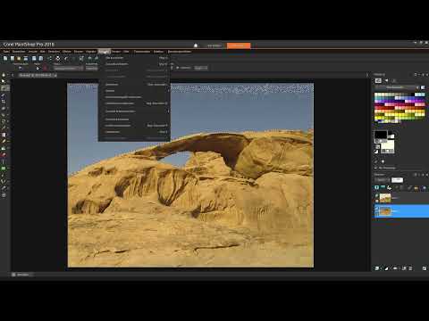429x321 pixels.
Task: Toggle the All tools checkbox in Materials
Action: click(x=376, y=168)
